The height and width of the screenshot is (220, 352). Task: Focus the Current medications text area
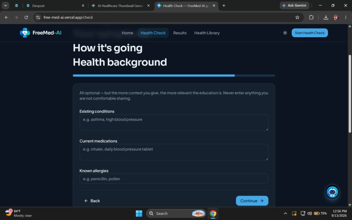coord(174,152)
